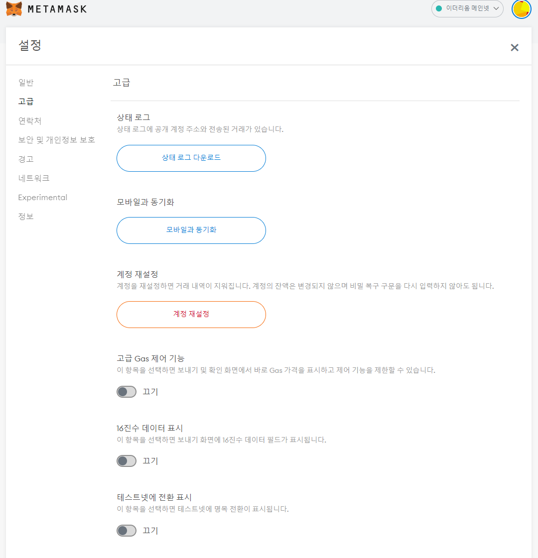Open the 일반 settings tab

coord(26,83)
